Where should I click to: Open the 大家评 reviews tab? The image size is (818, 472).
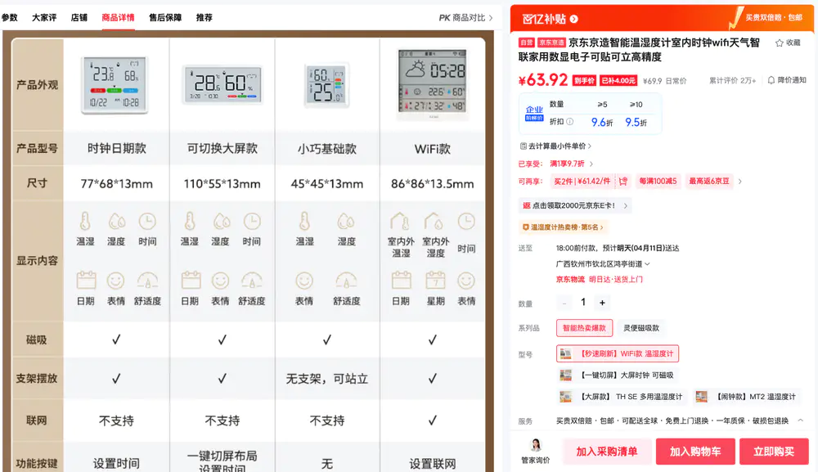(x=44, y=18)
